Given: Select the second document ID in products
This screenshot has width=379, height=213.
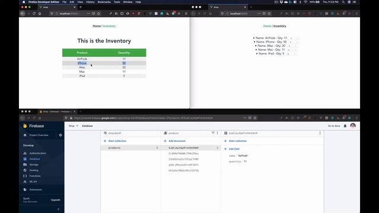Looking at the screenshot, I should pyautogui.click(x=184, y=153).
